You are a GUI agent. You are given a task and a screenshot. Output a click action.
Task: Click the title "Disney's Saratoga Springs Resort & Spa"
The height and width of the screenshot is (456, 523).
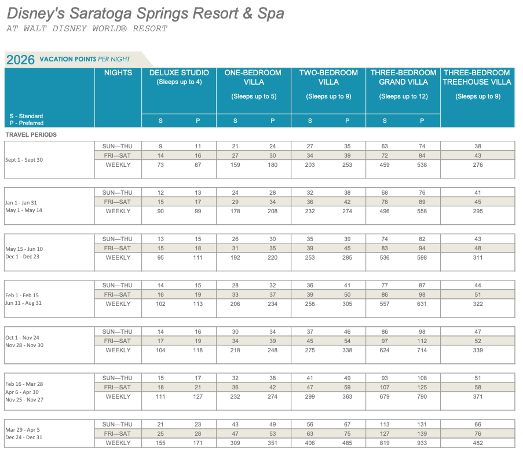pos(145,14)
